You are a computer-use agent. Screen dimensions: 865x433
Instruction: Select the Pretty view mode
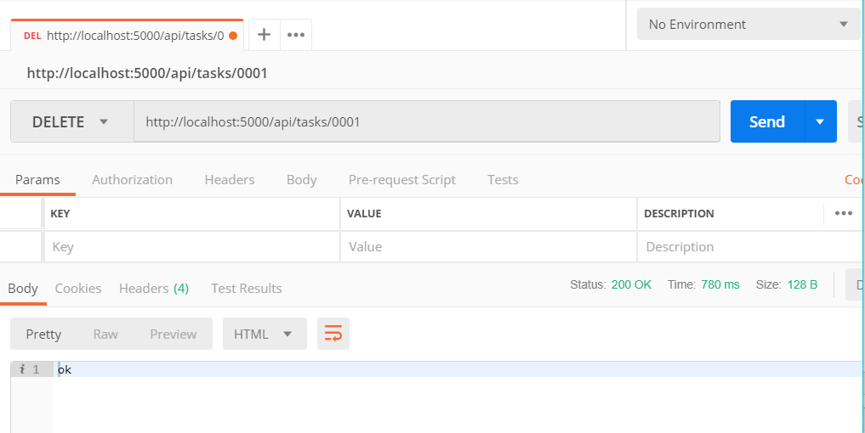coord(43,335)
